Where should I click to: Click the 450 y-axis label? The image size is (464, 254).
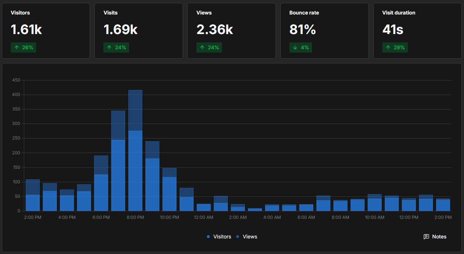click(16, 80)
